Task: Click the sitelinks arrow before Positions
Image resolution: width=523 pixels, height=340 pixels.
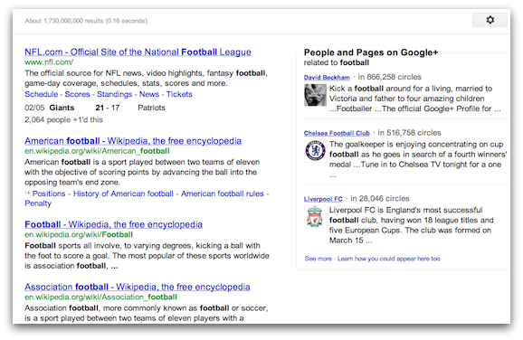Action: pyautogui.click(x=27, y=193)
